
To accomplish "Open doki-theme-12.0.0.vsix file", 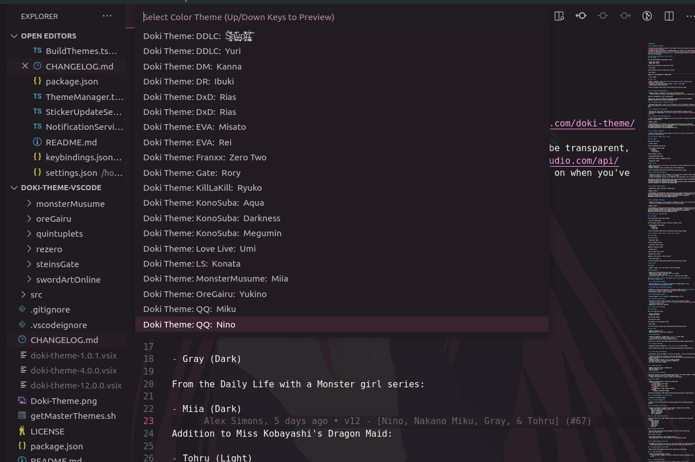I will (76, 385).
